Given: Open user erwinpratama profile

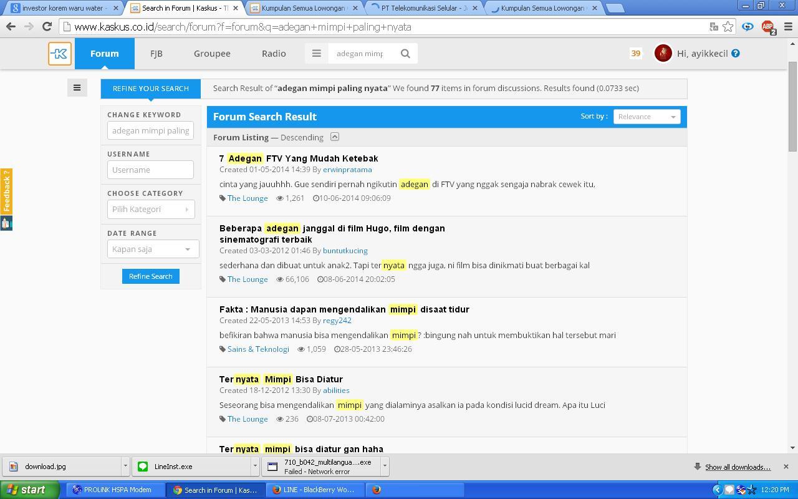Looking at the screenshot, I should (x=347, y=170).
